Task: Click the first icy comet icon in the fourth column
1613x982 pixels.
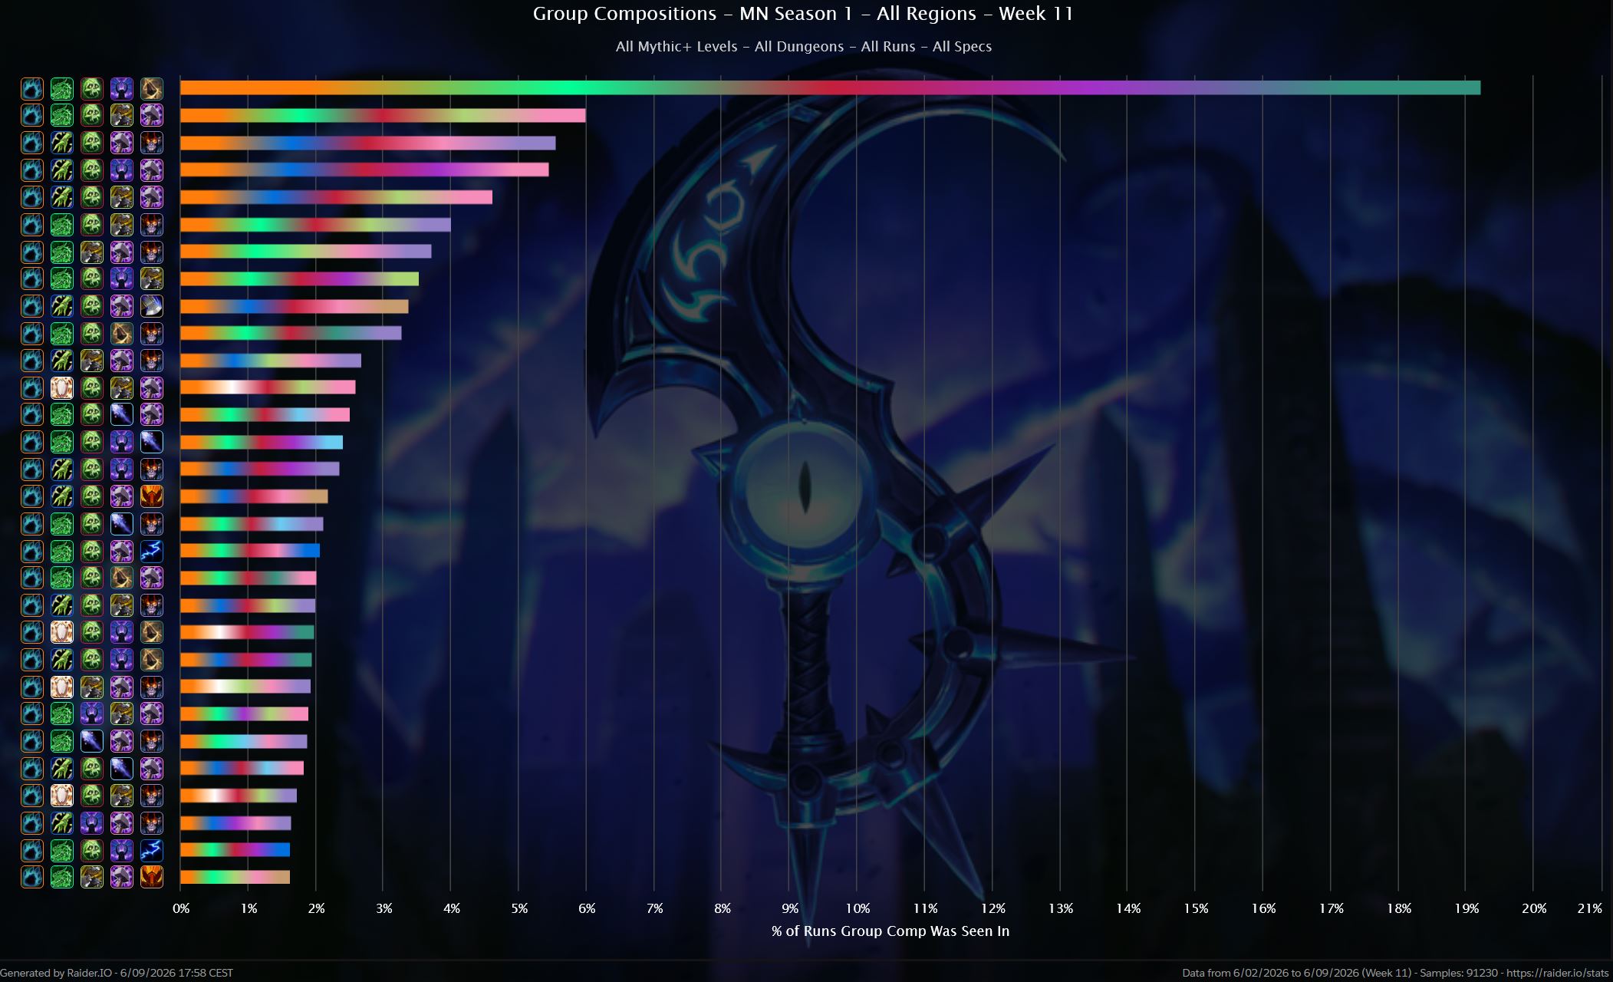Action: [x=122, y=415]
